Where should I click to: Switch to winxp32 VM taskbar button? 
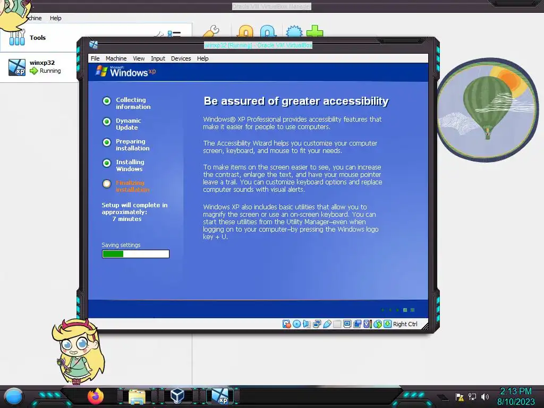pyautogui.click(x=220, y=396)
